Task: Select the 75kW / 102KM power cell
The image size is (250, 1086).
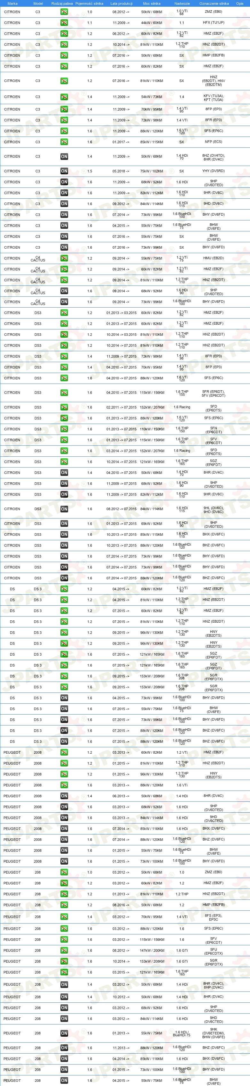Action: pyautogui.click(x=152, y=171)
